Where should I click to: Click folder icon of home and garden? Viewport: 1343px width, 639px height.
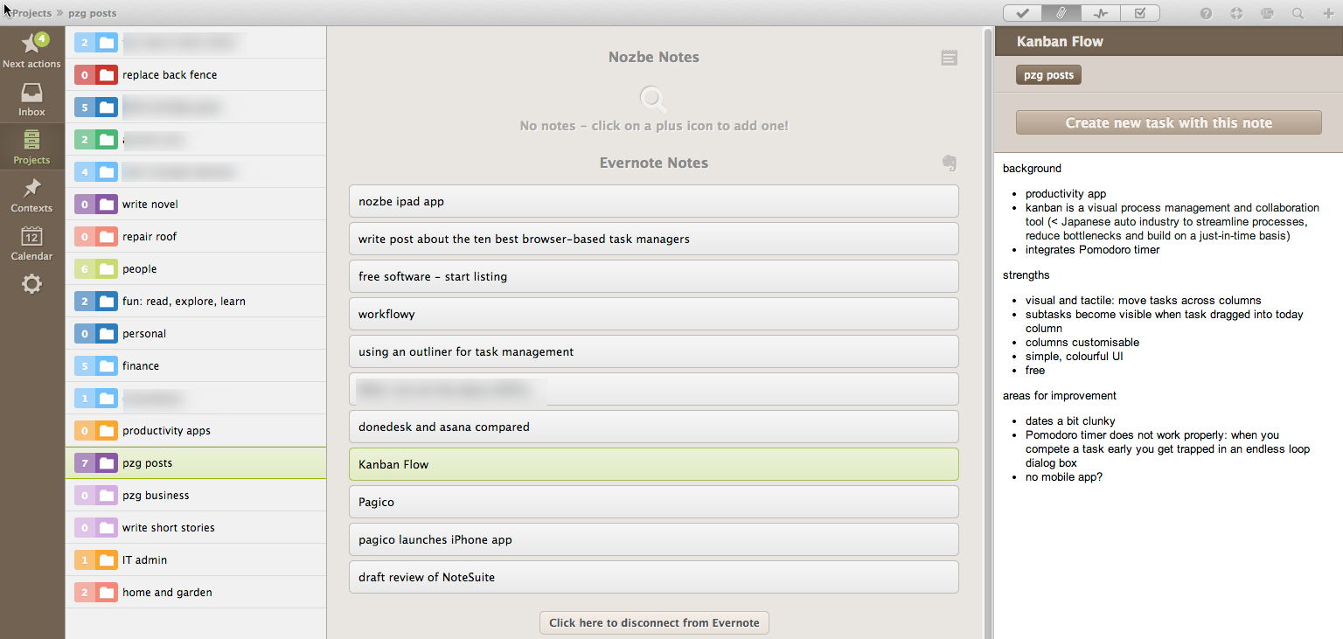point(107,593)
